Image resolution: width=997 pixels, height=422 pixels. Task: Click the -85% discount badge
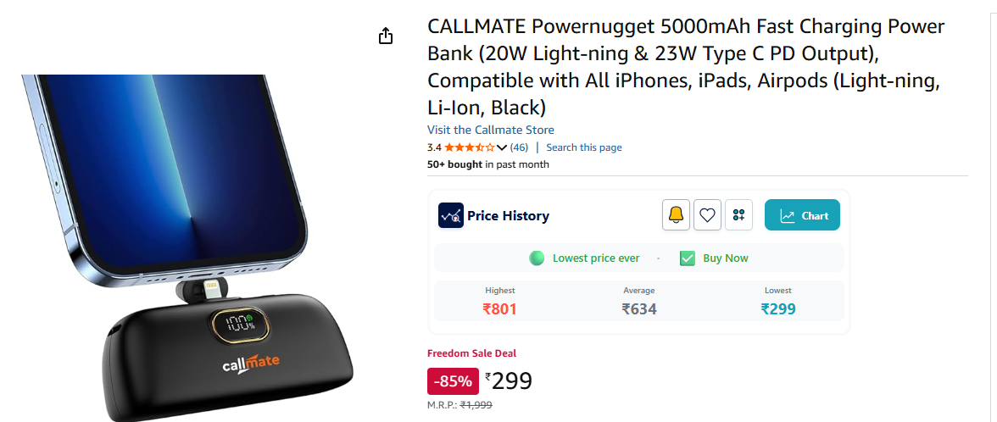[453, 381]
